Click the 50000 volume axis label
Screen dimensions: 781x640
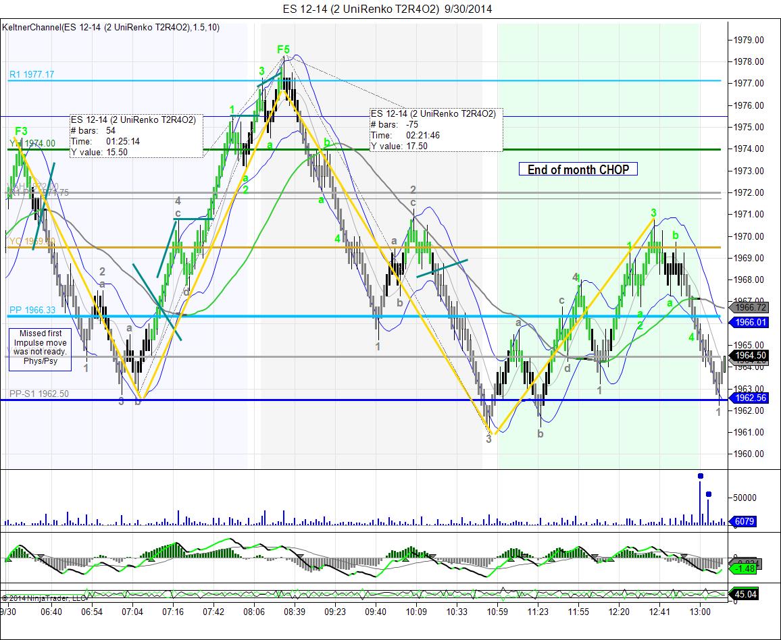745,498
